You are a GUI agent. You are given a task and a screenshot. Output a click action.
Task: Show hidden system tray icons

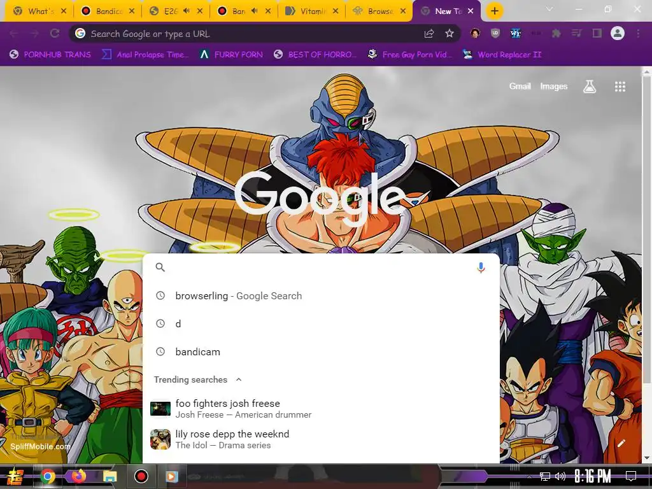[x=529, y=476]
